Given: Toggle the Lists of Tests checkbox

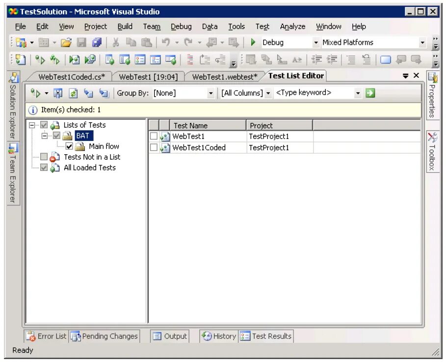Looking at the screenshot, I should pyautogui.click(x=44, y=125).
